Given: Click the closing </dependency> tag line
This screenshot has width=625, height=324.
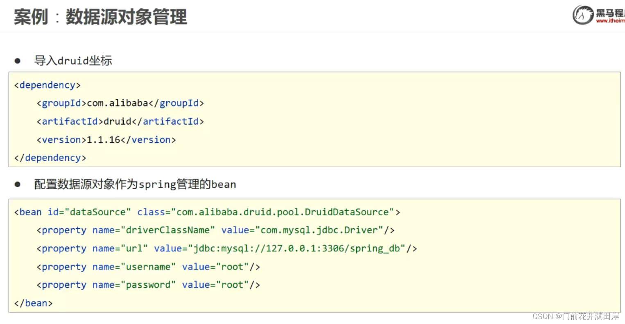Looking at the screenshot, I should coord(50,158).
